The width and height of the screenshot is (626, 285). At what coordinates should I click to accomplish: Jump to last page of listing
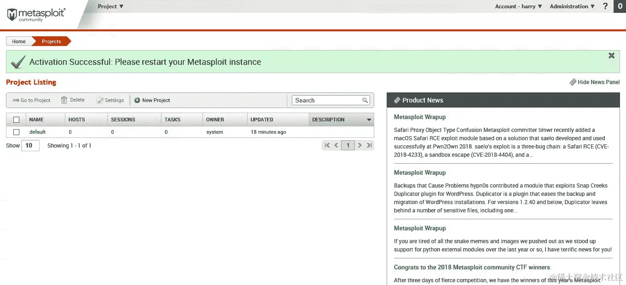coord(369,145)
